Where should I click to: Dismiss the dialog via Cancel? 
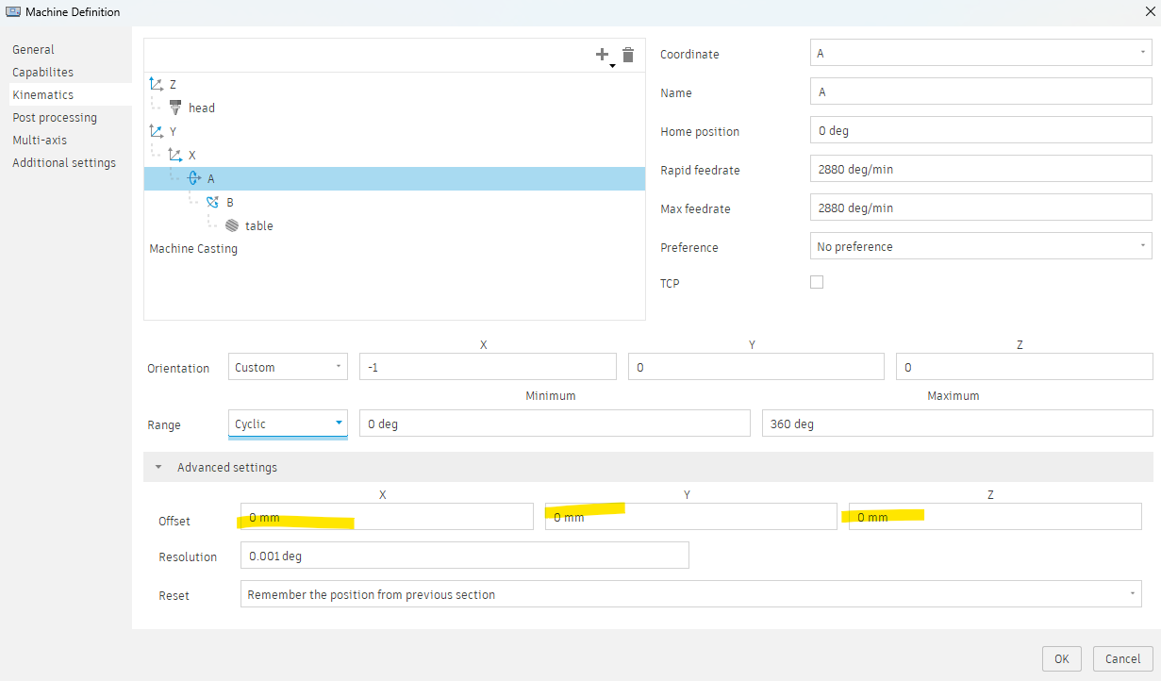pyautogui.click(x=1122, y=658)
